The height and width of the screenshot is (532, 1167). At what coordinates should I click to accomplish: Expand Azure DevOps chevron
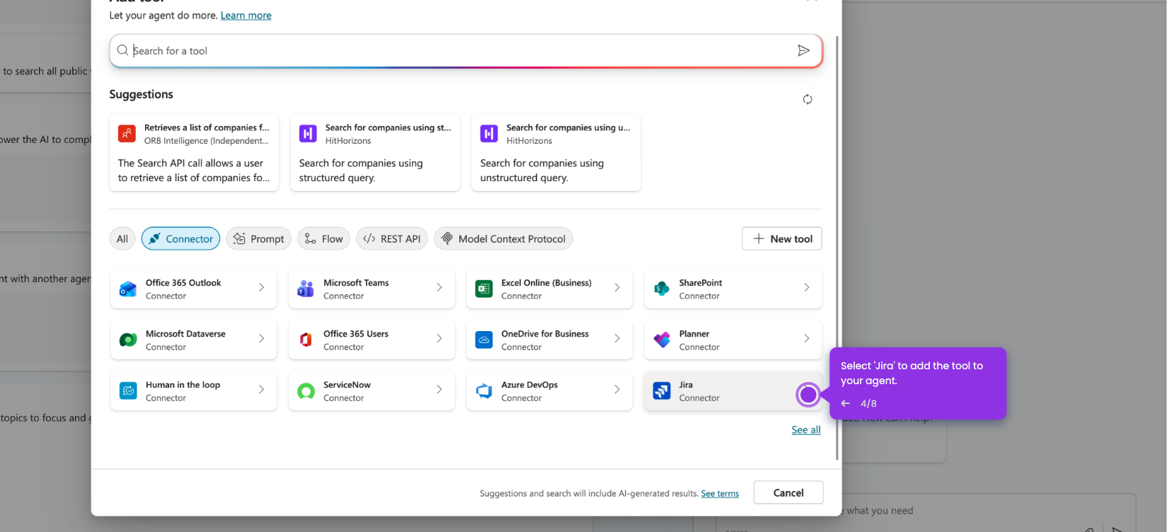(617, 389)
